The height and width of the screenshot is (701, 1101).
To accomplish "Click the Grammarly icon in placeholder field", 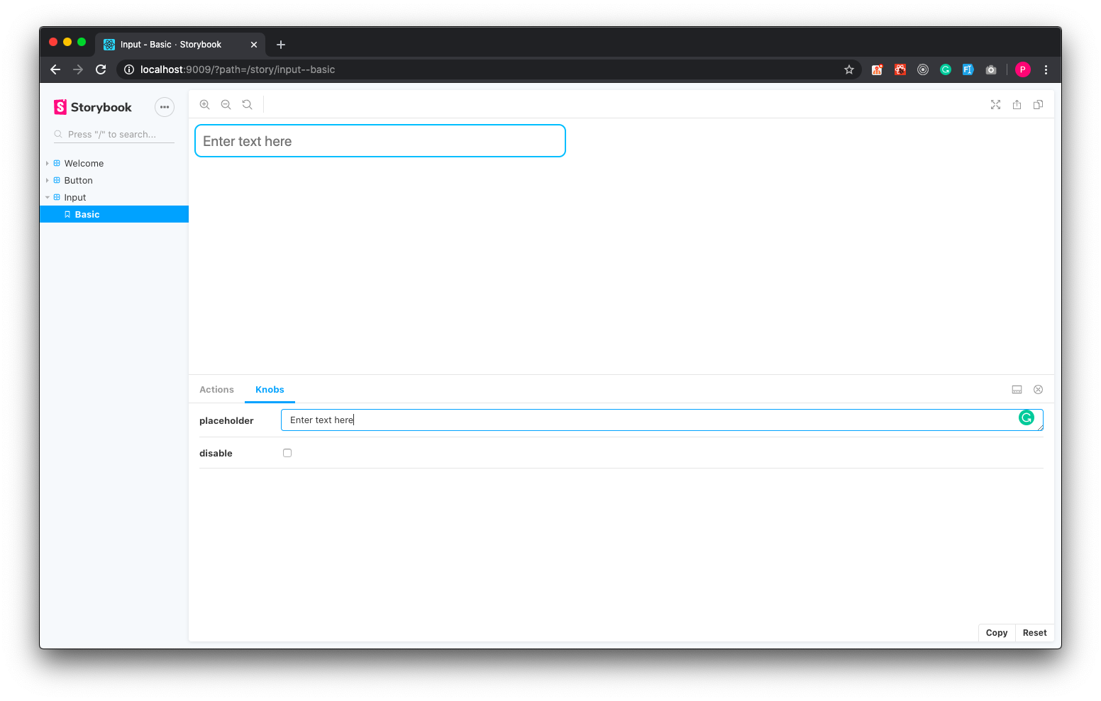I will pyautogui.click(x=1026, y=417).
